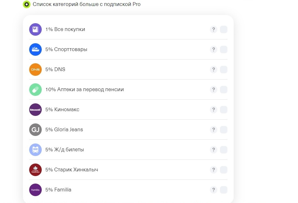Show question mark info for Gloria Jeans
Screen dimensions: 298x203
pyautogui.click(x=213, y=130)
